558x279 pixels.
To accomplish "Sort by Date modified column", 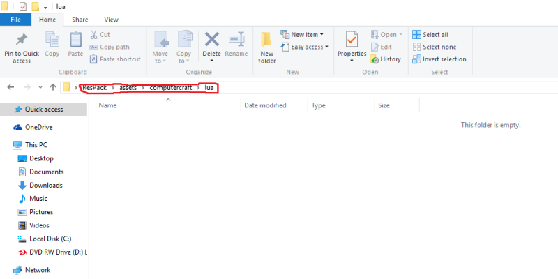I will click(x=265, y=105).
